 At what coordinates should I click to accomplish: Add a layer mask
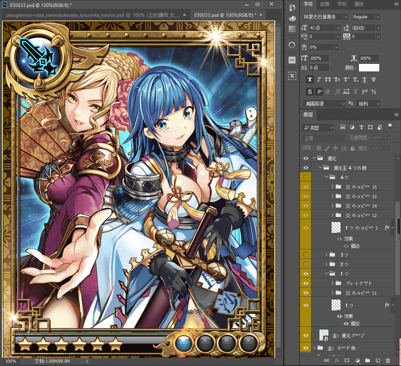[347, 361]
